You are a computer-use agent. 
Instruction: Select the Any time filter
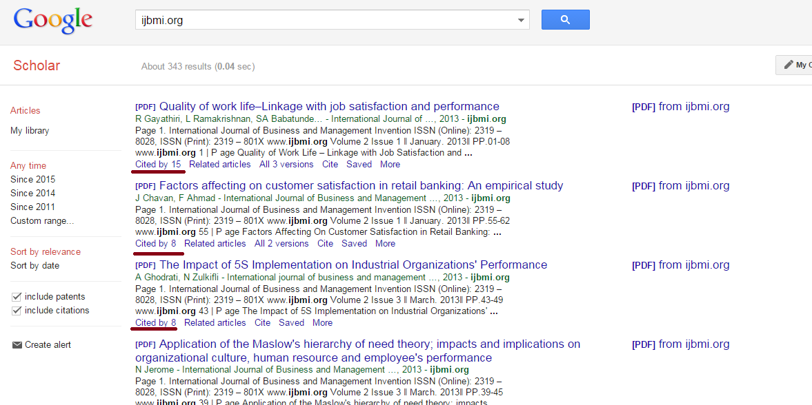click(x=28, y=166)
